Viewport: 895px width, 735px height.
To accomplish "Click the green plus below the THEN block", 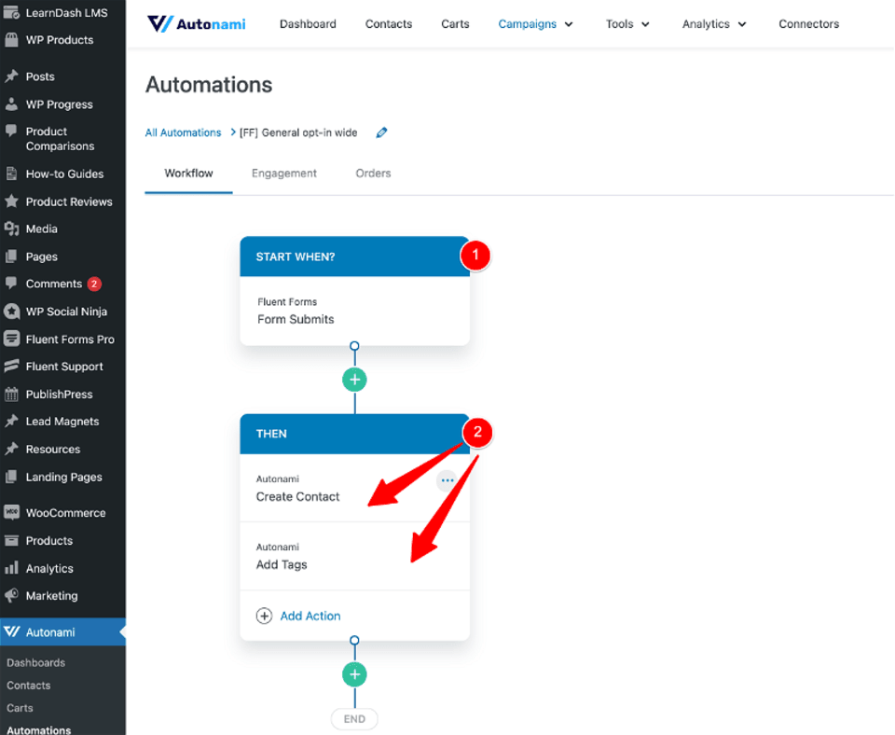I will tap(354, 673).
